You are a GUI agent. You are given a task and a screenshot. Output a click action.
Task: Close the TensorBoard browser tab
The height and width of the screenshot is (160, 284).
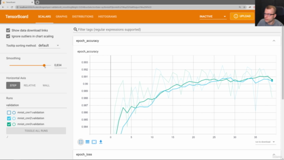click(32, 2)
